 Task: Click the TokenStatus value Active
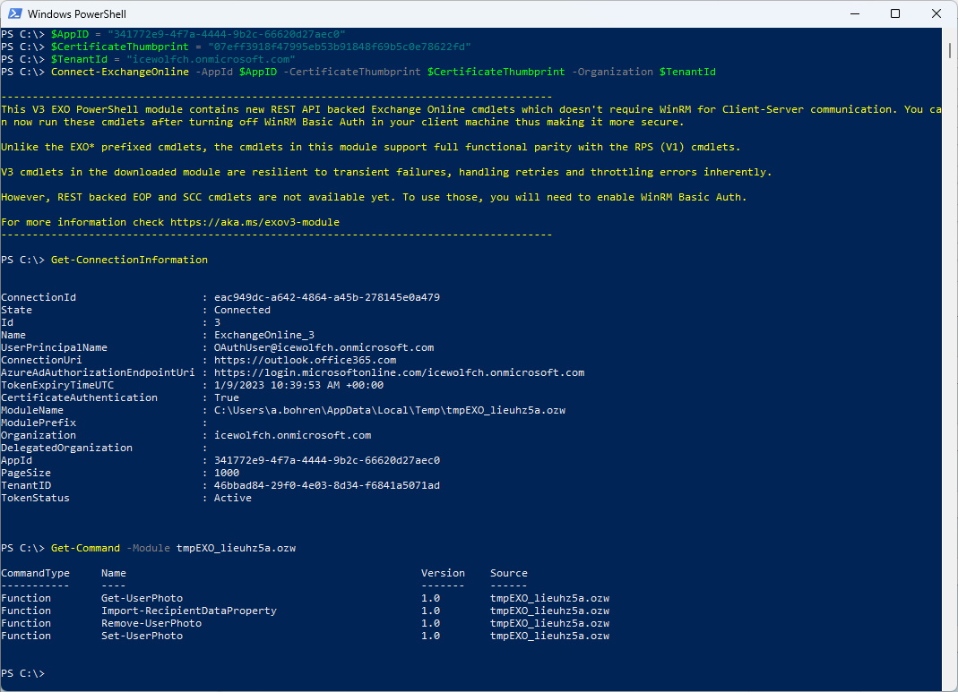(233, 498)
